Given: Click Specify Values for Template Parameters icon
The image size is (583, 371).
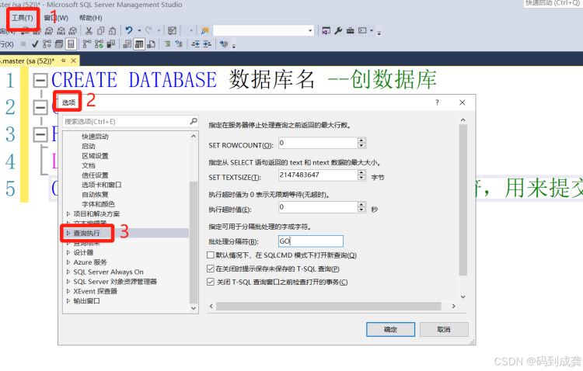Looking at the screenshot, I should 224,43.
